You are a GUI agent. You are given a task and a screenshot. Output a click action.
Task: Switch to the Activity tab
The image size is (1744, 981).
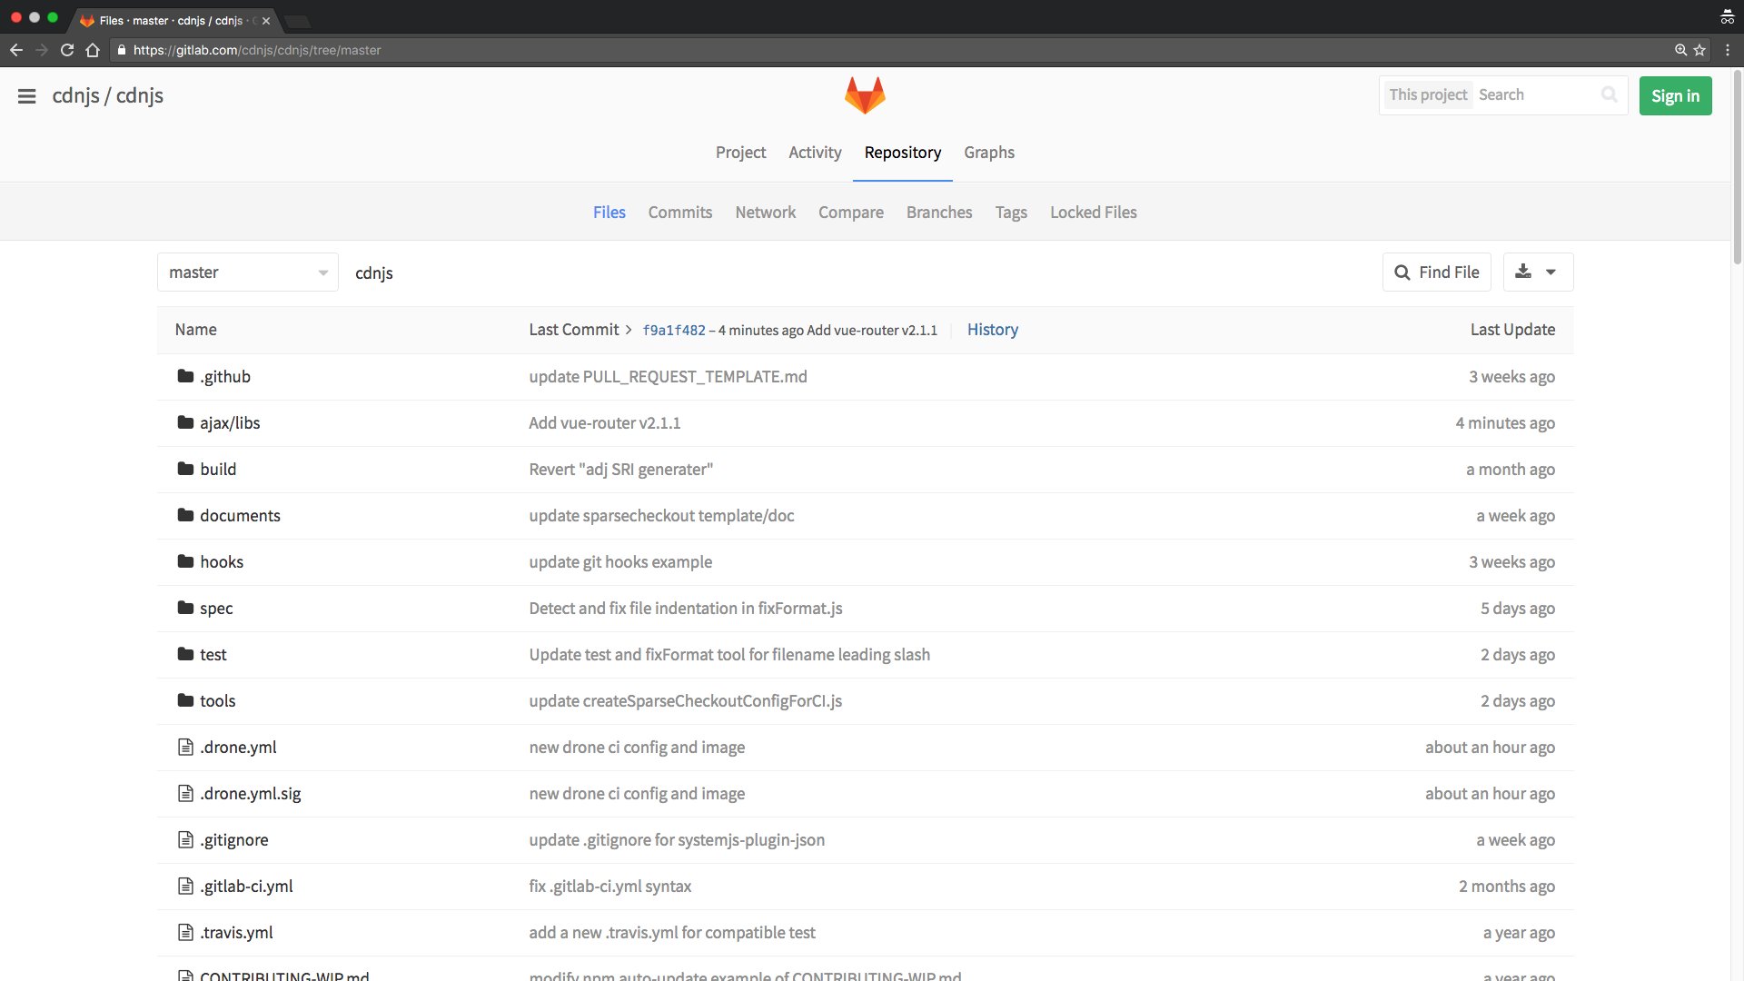coord(815,153)
